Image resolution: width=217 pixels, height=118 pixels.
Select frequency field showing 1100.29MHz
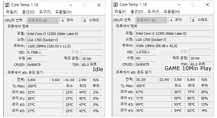click(x=64, y=46)
